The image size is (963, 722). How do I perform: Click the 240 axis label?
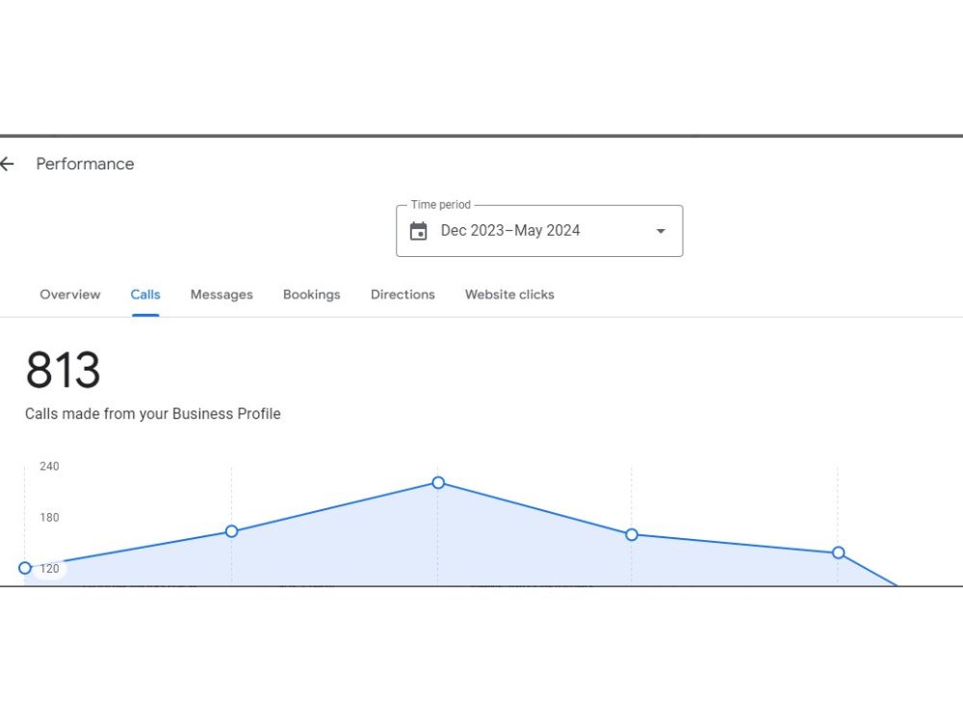pos(49,466)
